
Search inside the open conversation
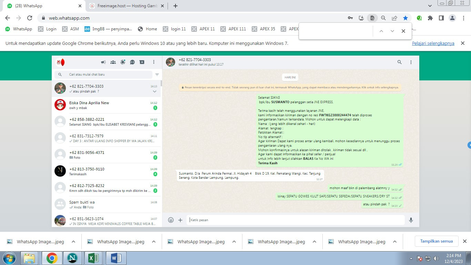point(399,62)
